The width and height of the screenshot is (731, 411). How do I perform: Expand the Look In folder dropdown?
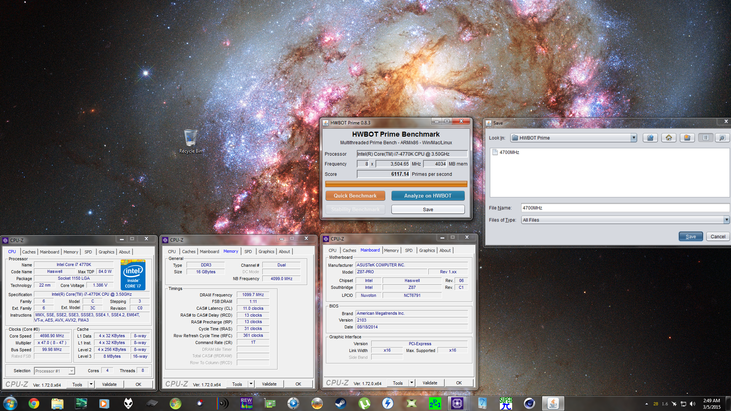click(634, 138)
